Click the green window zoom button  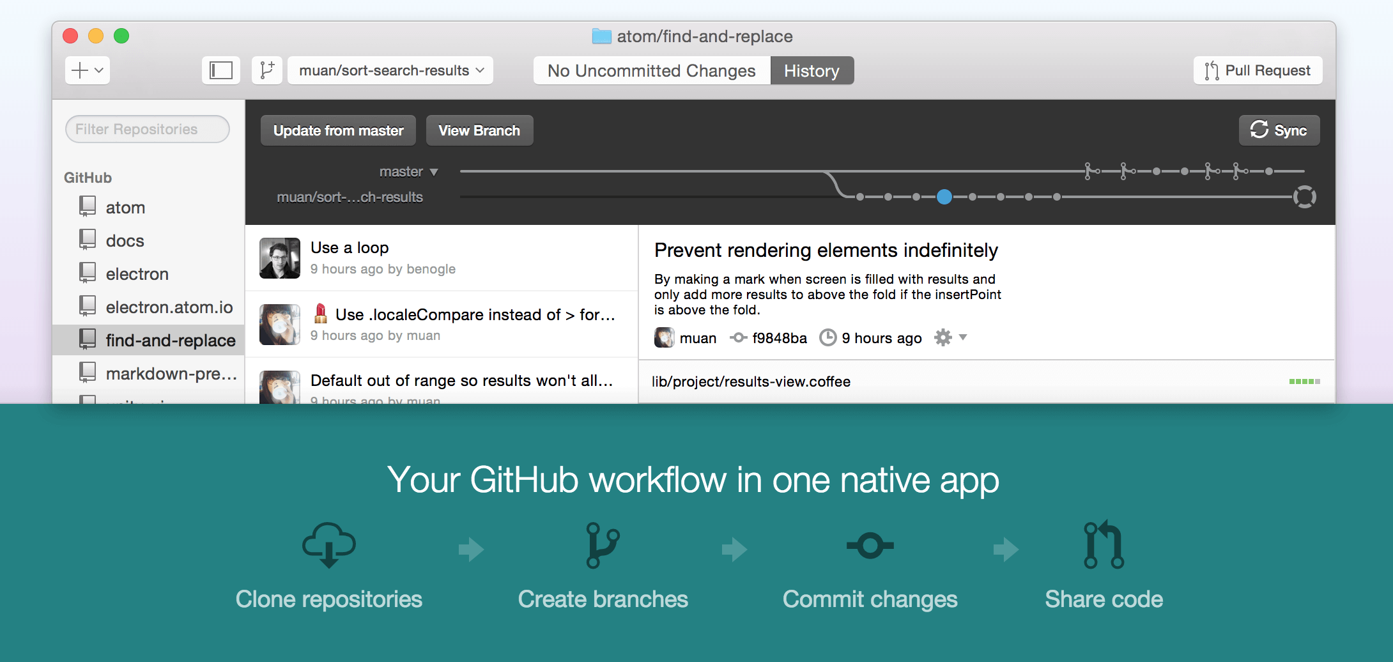coord(121,36)
